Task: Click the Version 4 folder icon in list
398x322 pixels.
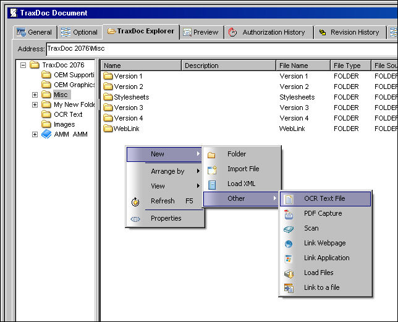Action: click(x=108, y=118)
